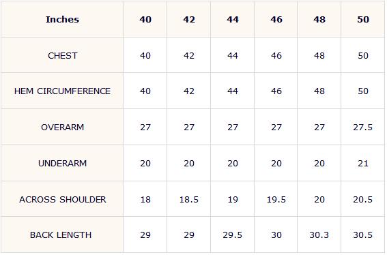Viewport: 387px width, 255px height.
Task: Select the 29.5 back length value
Action: 233,235
